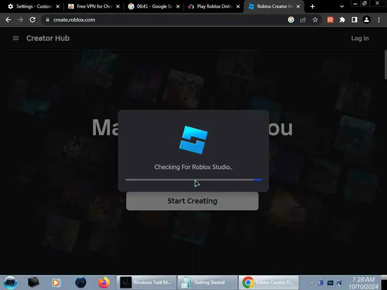Open the Chrome three-dot menu

pyautogui.click(x=379, y=20)
